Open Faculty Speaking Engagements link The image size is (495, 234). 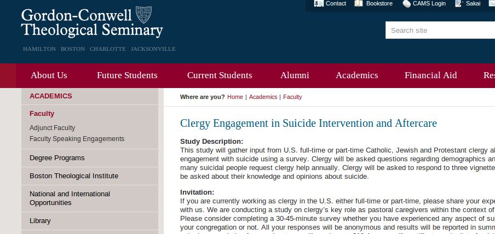click(x=77, y=139)
